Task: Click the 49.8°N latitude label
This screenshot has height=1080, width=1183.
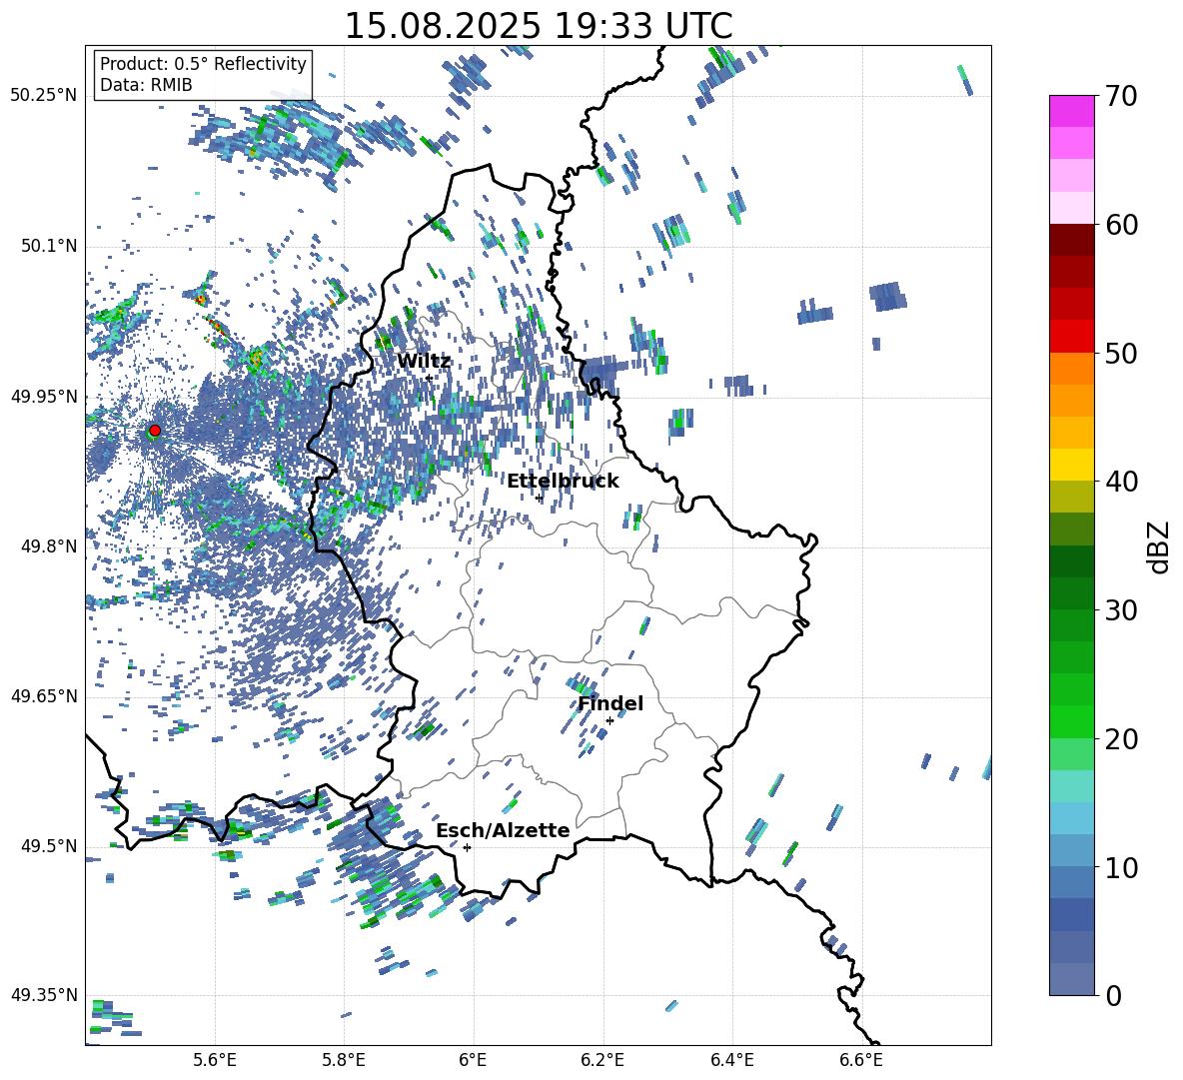Action: [48, 546]
